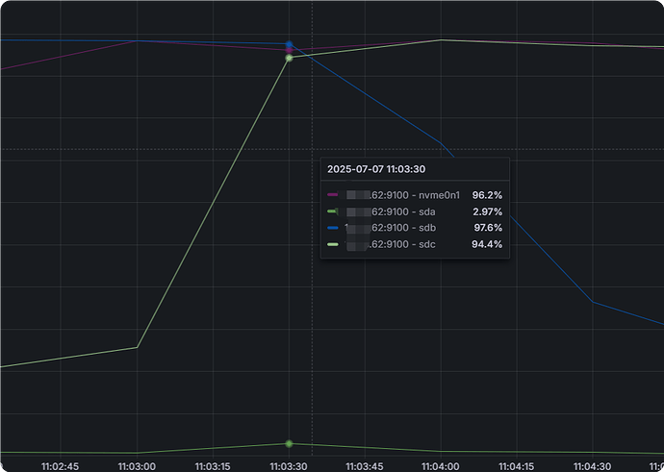Click the blue sdb line vertex at 11:04:30
Screen dimensions: 664x472
point(593,302)
